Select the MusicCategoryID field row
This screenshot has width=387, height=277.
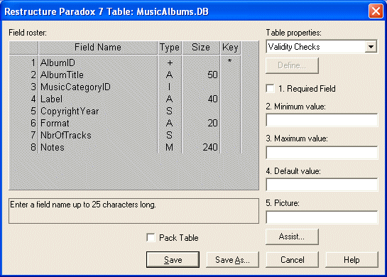[x=125, y=87]
